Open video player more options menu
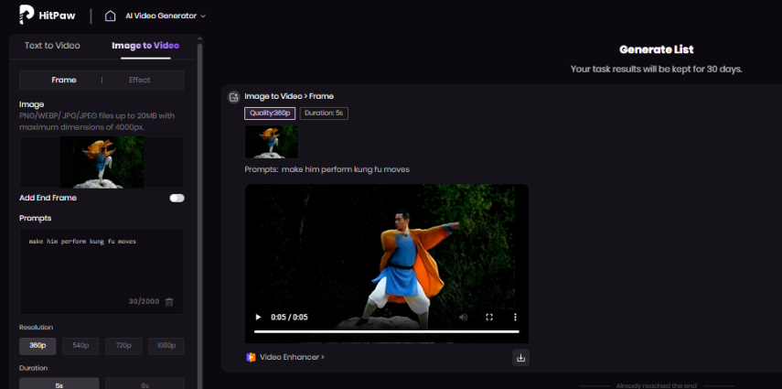 515,317
